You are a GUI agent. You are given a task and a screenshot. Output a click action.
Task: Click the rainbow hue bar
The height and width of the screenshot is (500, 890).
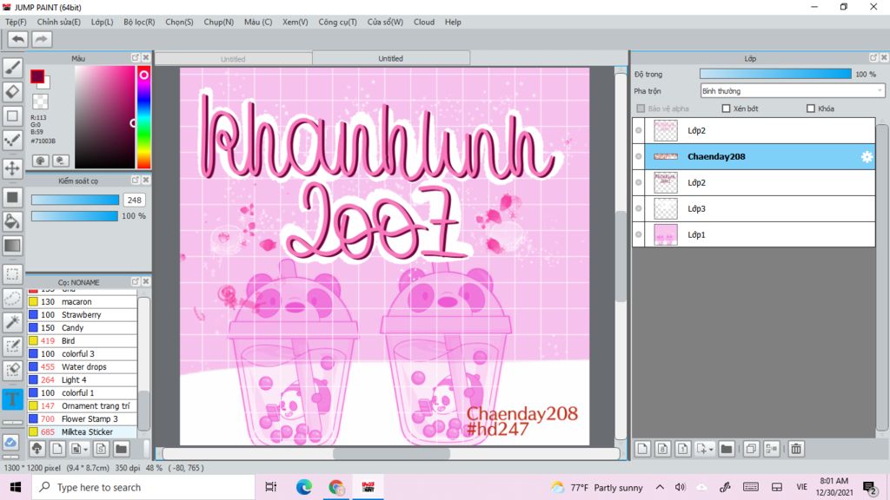pyautogui.click(x=143, y=117)
